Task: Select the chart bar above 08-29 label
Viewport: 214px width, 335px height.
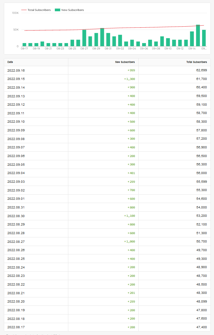Action: 96,40
